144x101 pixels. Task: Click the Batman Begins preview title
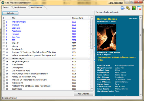(107, 19)
